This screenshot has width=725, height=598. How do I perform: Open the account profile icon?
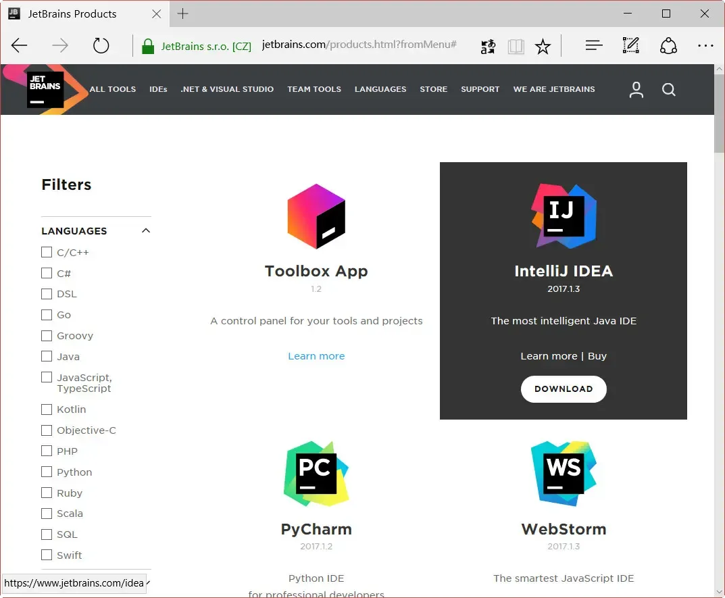[636, 90]
